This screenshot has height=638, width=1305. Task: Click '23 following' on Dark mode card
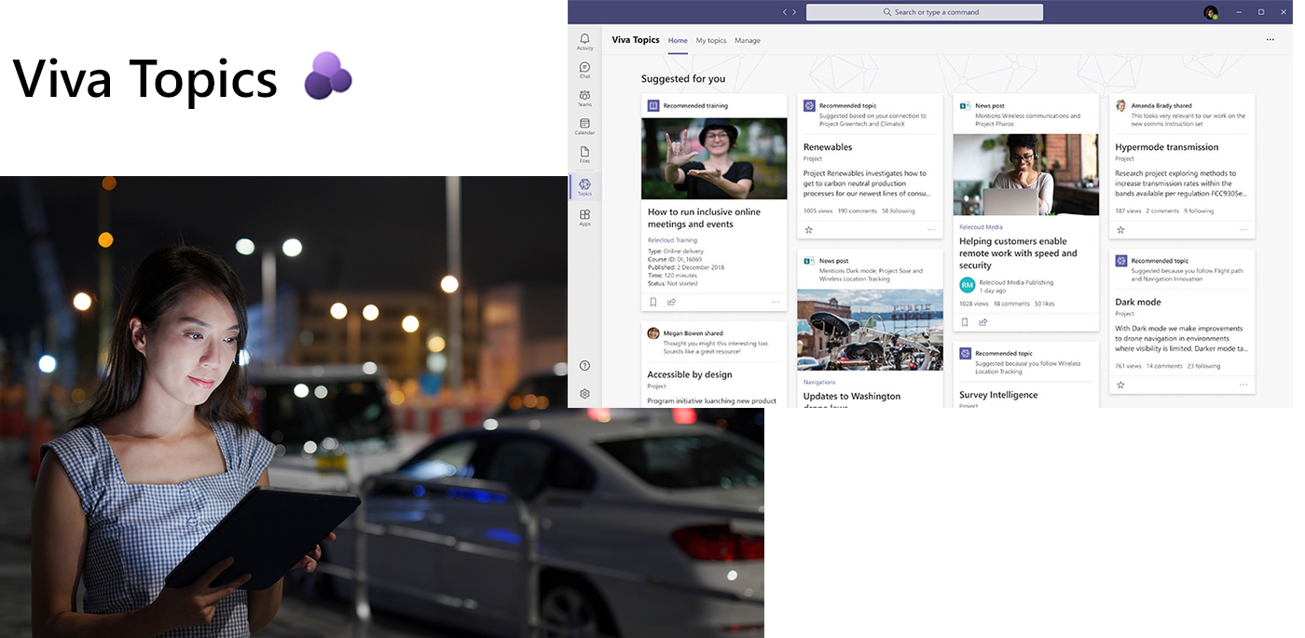coord(1204,366)
